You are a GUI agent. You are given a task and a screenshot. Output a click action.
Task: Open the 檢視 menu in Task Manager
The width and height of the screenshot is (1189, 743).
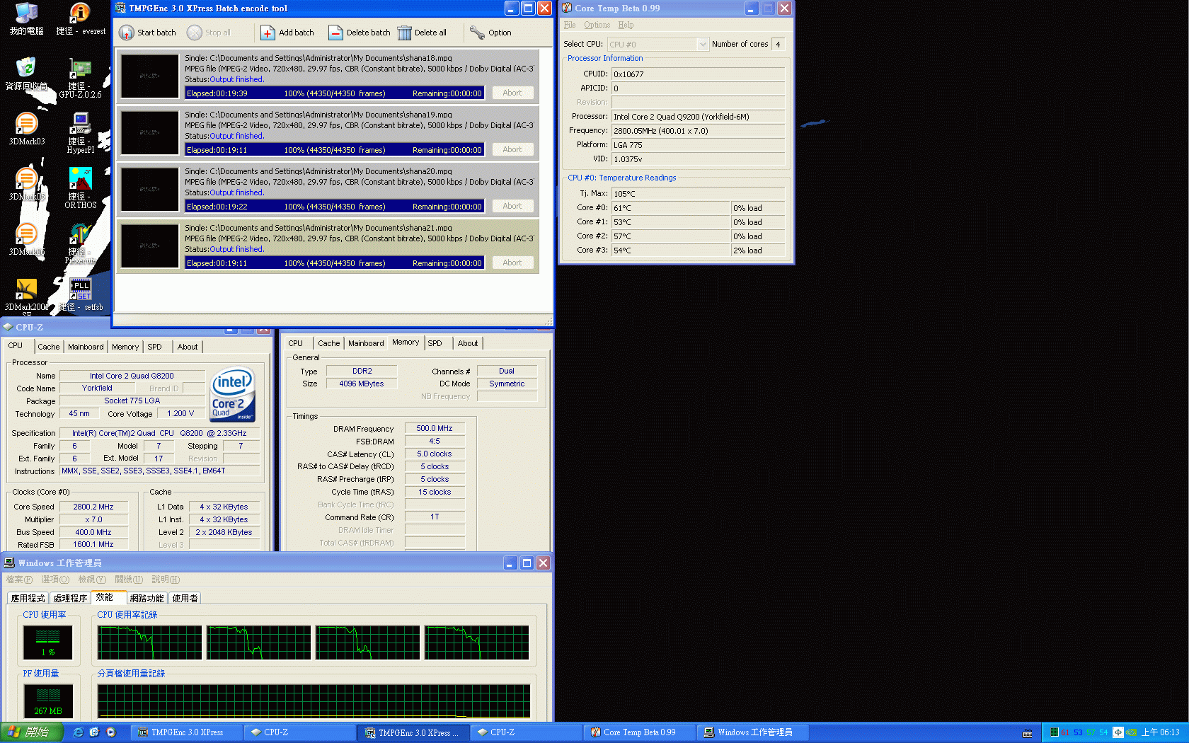92,580
